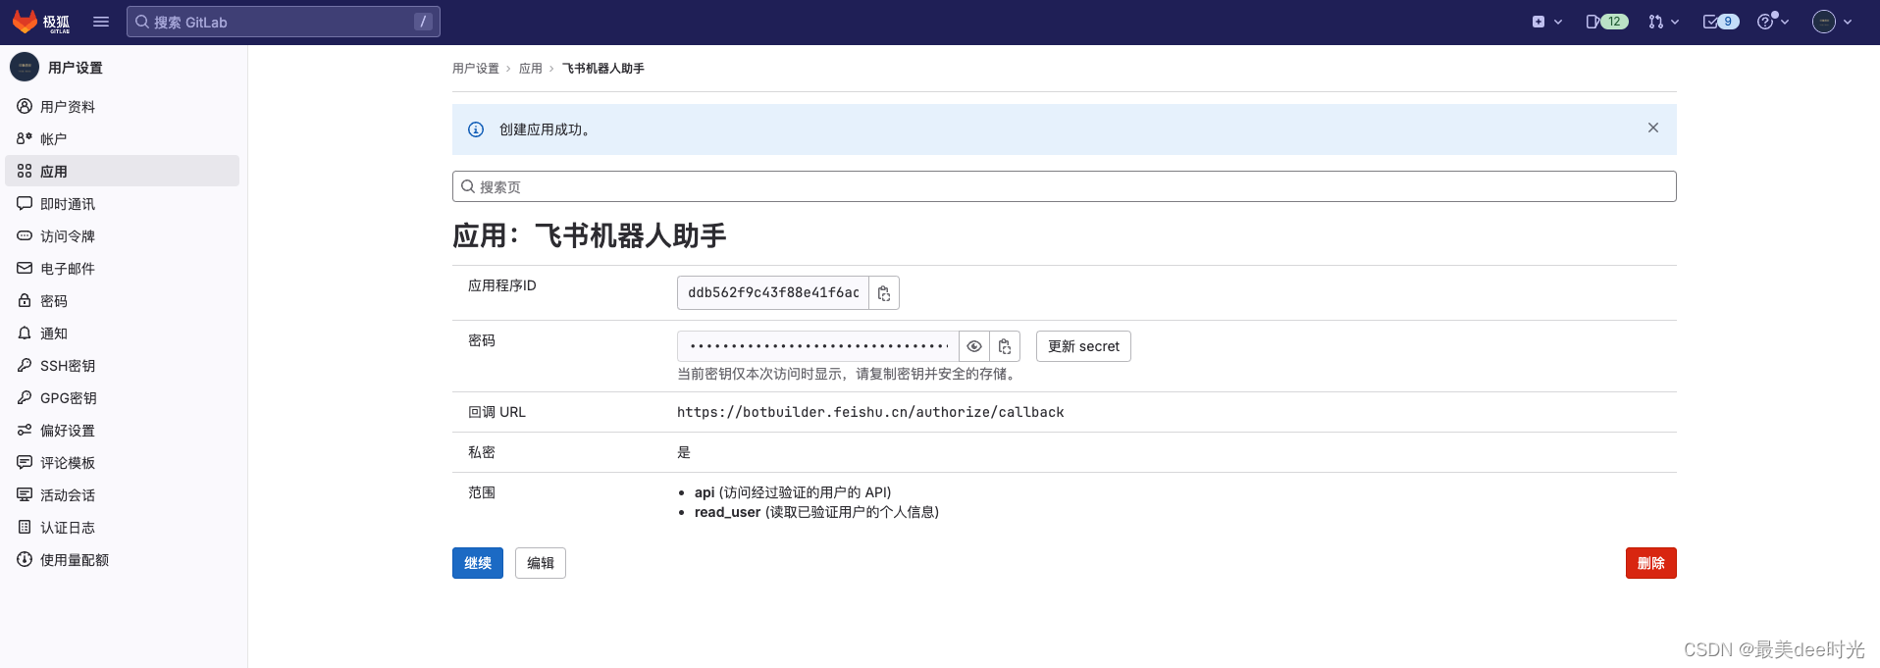Click the GPG密钥 key icon
Image resolution: width=1880 pixels, height=668 pixels.
[x=25, y=397]
